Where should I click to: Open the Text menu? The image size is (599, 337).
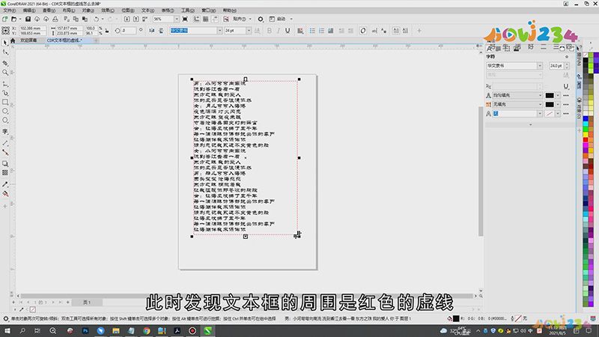pos(148,10)
